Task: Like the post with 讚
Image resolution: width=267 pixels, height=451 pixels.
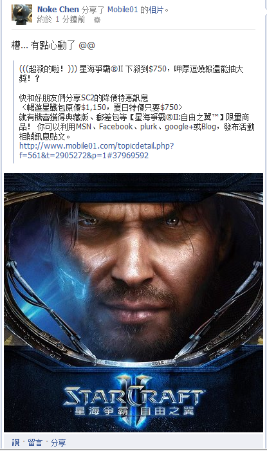Action: (16, 442)
